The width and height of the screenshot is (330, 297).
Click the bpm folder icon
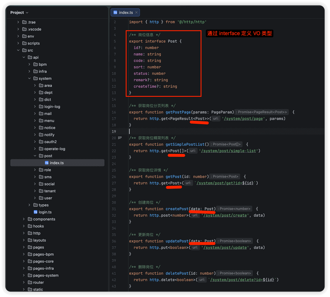(35, 64)
